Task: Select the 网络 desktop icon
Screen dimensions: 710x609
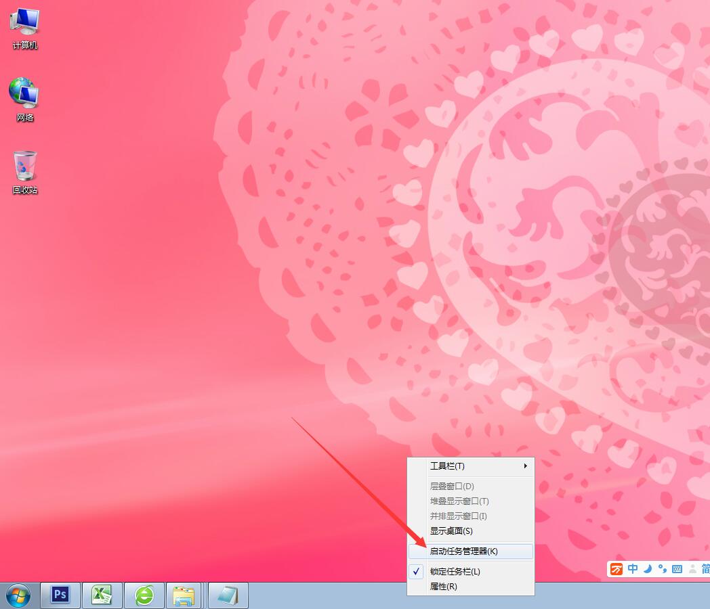Action: [x=24, y=99]
